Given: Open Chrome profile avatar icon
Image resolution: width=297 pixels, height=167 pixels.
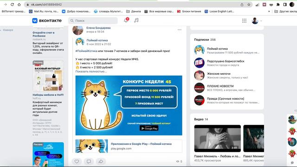Looking at the screenshot, I should coord(292,5).
